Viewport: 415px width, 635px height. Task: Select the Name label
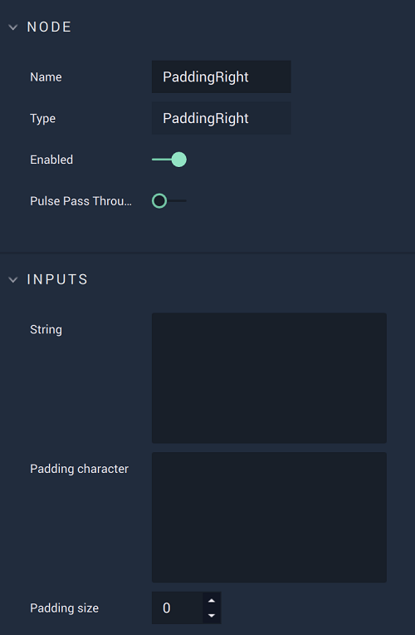pyautogui.click(x=46, y=77)
